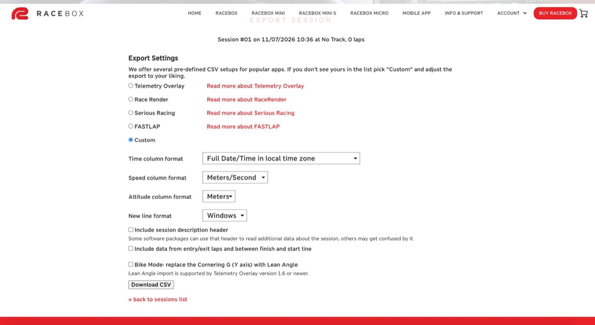Click the Speed column format label
595x325 pixels.
click(157, 178)
